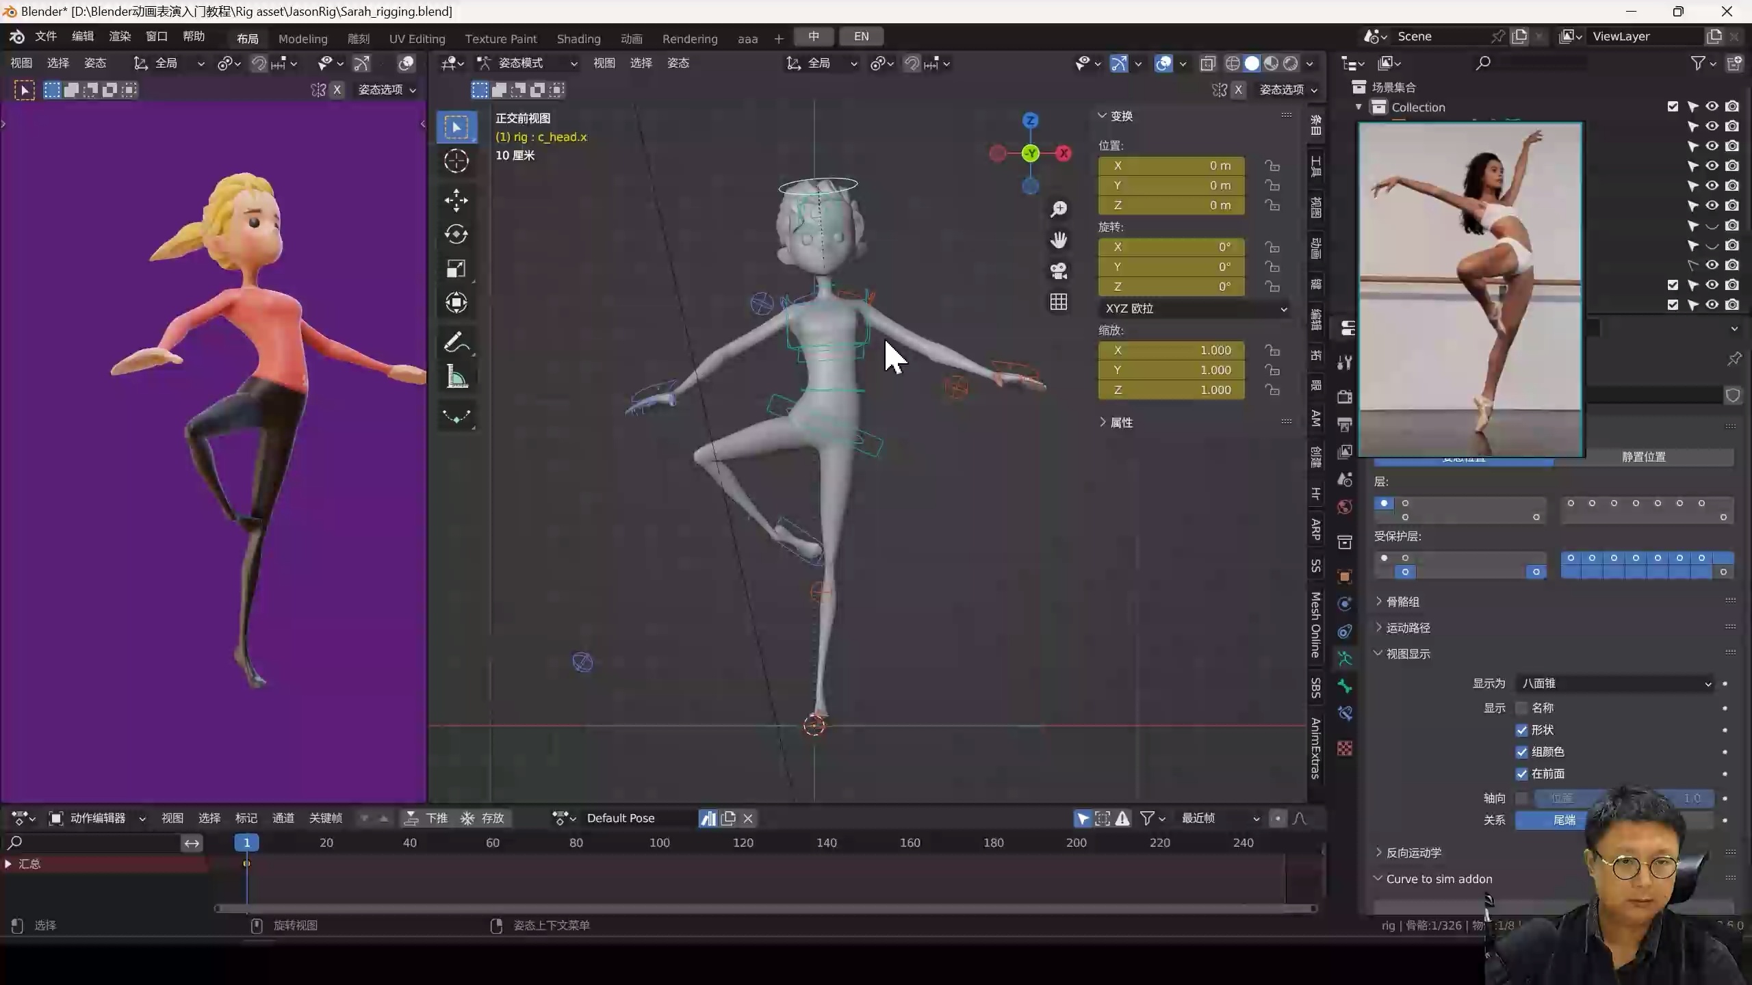The width and height of the screenshot is (1752, 985).
Task: Open the Annotate tool
Action: (x=456, y=343)
